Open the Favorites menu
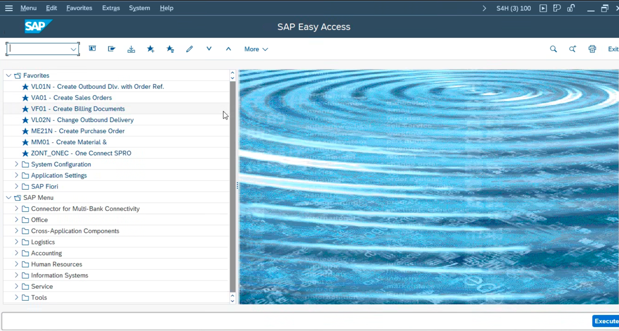Viewport: 619px width, 331px height. (x=79, y=8)
